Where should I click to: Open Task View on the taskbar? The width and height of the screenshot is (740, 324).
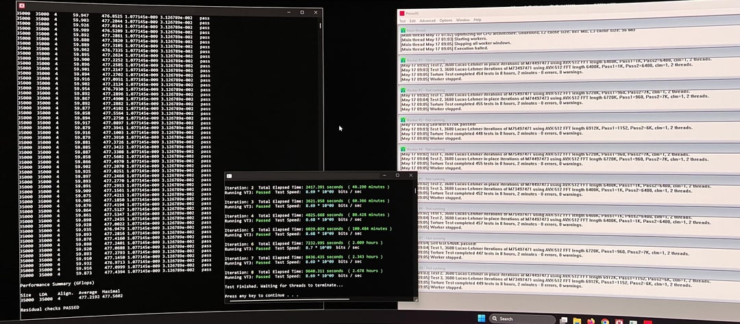[563, 320]
